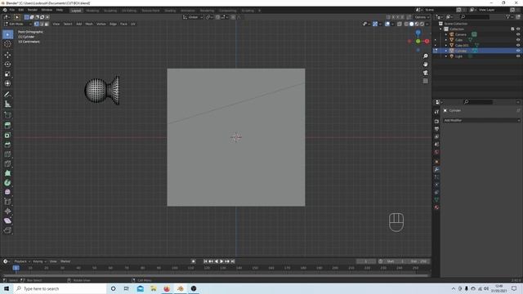Viewport: 523px width, 294px height.
Task: Enable face select mode
Action: 47,24
